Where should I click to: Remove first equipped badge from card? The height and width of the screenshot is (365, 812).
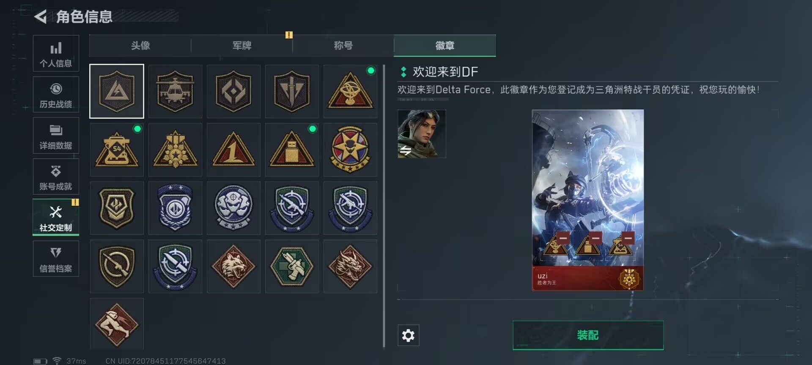[563, 238]
